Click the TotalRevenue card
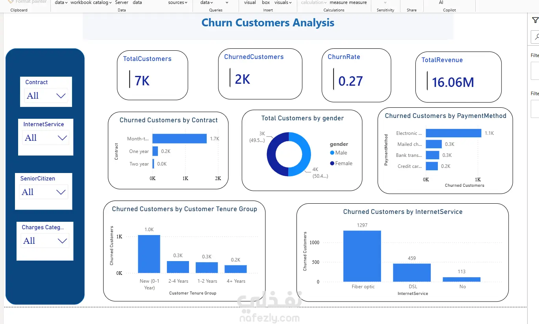539x324 pixels. pos(458,77)
